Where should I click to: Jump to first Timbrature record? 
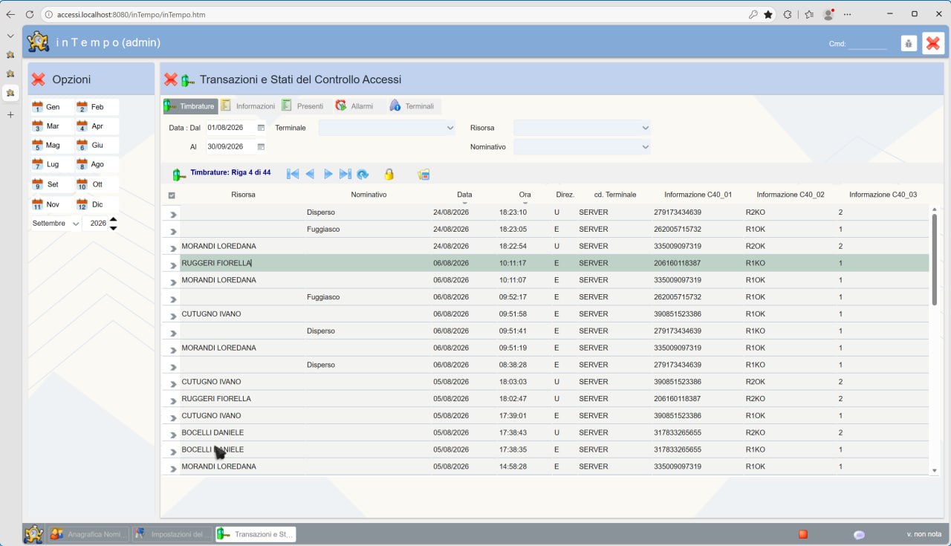click(x=293, y=174)
